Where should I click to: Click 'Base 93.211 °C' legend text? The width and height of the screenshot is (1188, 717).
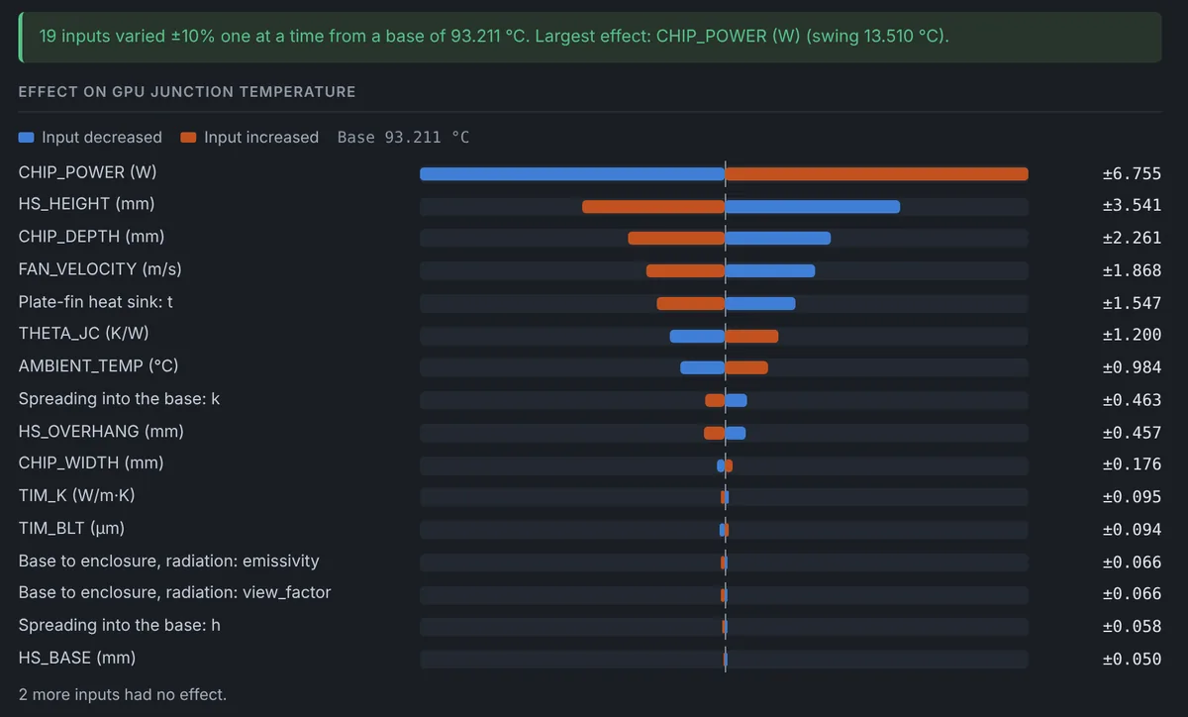(x=403, y=138)
